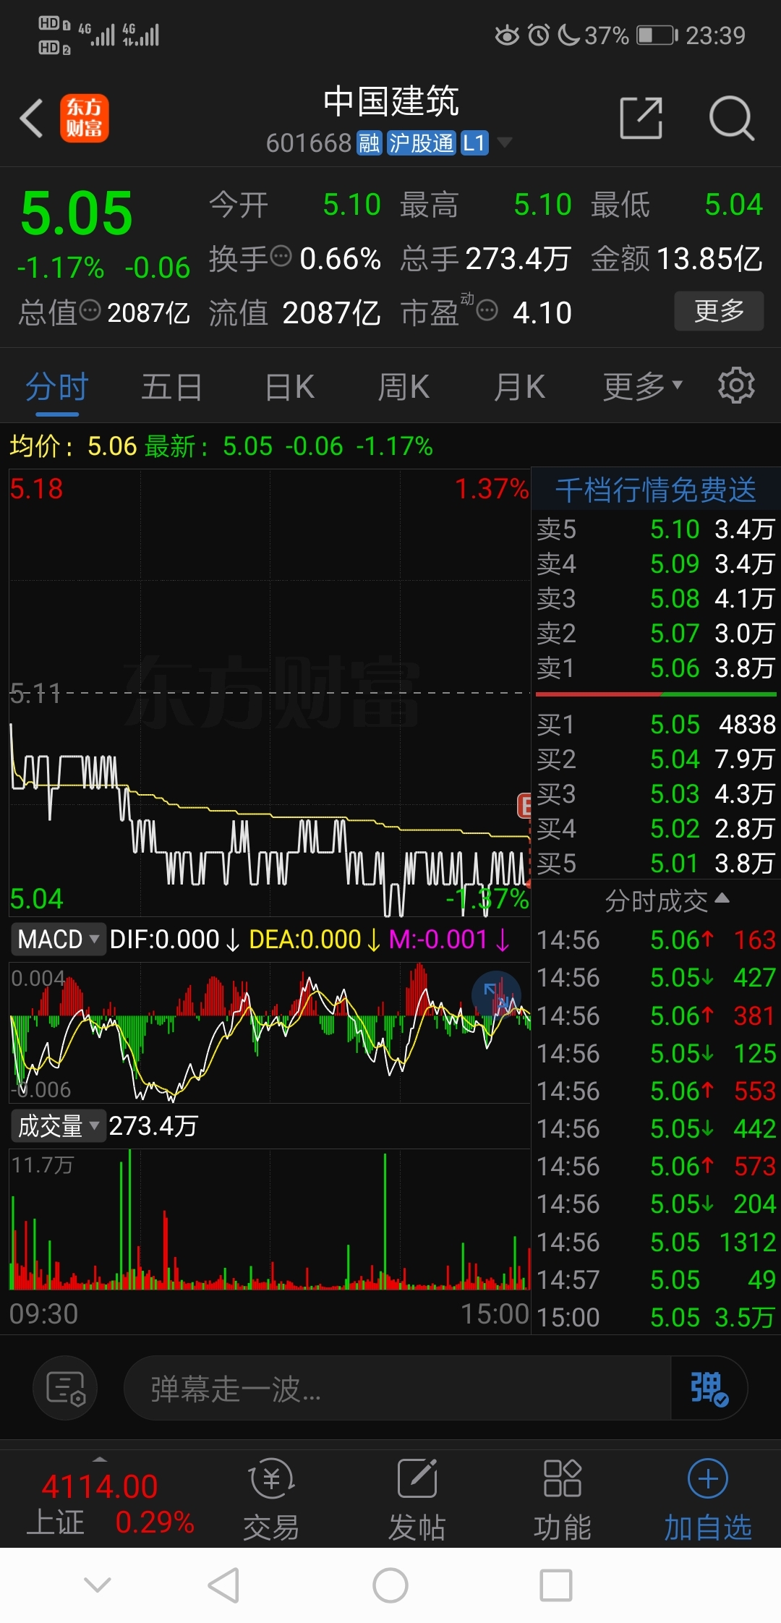Tap Android recent apps button
This screenshot has height=1623, width=781.
pyautogui.click(x=556, y=1586)
